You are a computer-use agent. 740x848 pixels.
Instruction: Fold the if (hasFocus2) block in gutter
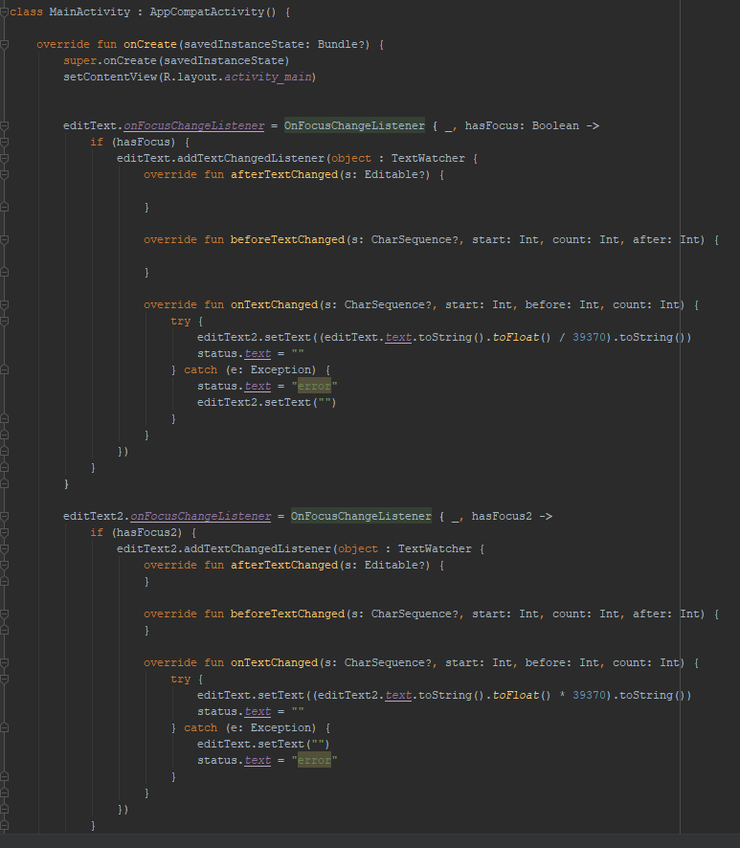[x=4, y=533]
